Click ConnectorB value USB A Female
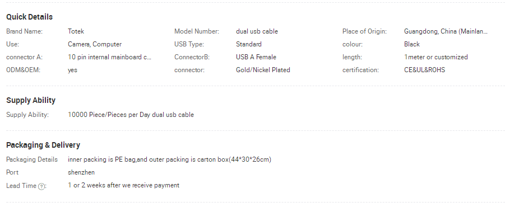 (256, 57)
